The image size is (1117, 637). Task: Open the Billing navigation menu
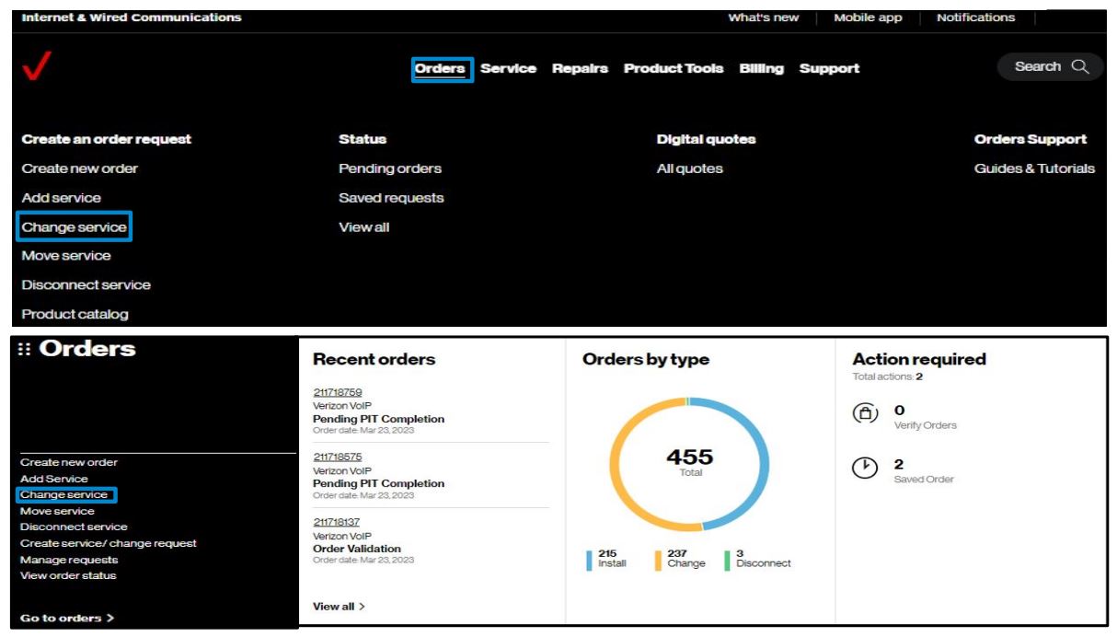point(762,68)
